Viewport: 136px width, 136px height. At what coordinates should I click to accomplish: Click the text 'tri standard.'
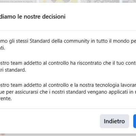(13, 70)
